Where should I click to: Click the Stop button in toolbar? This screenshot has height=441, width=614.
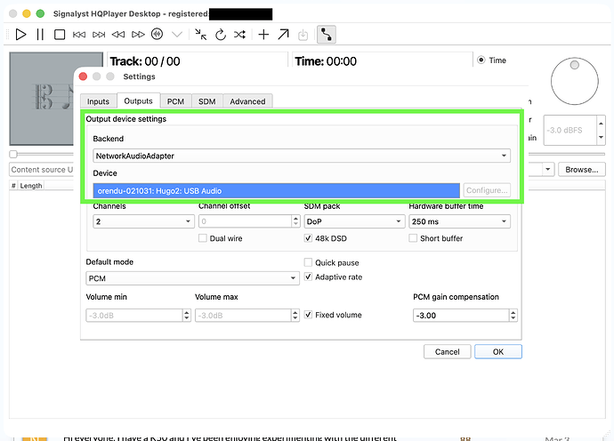(x=60, y=35)
